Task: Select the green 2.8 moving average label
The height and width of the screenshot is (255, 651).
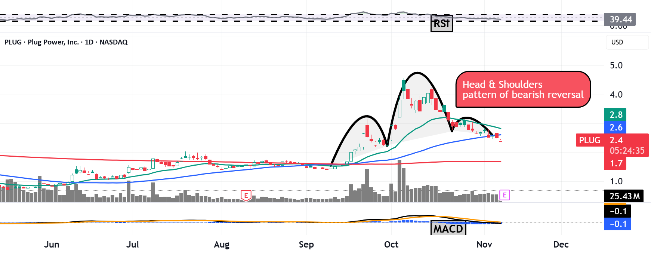Action: (615, 115)
